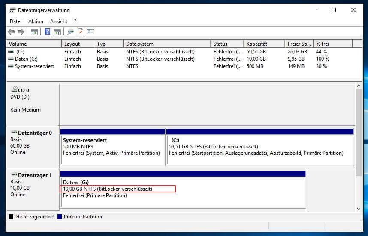Open the Aktion menu

[36, 21]
